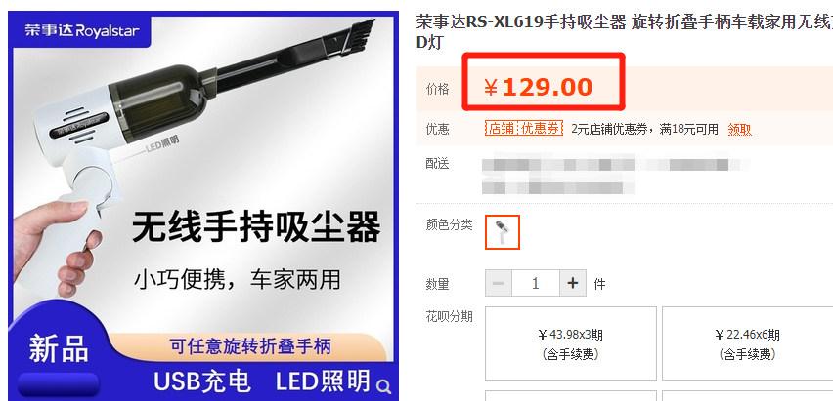833x401 pixels.
Task: Click the ¥129.00 price
Action: pos(538,87)
